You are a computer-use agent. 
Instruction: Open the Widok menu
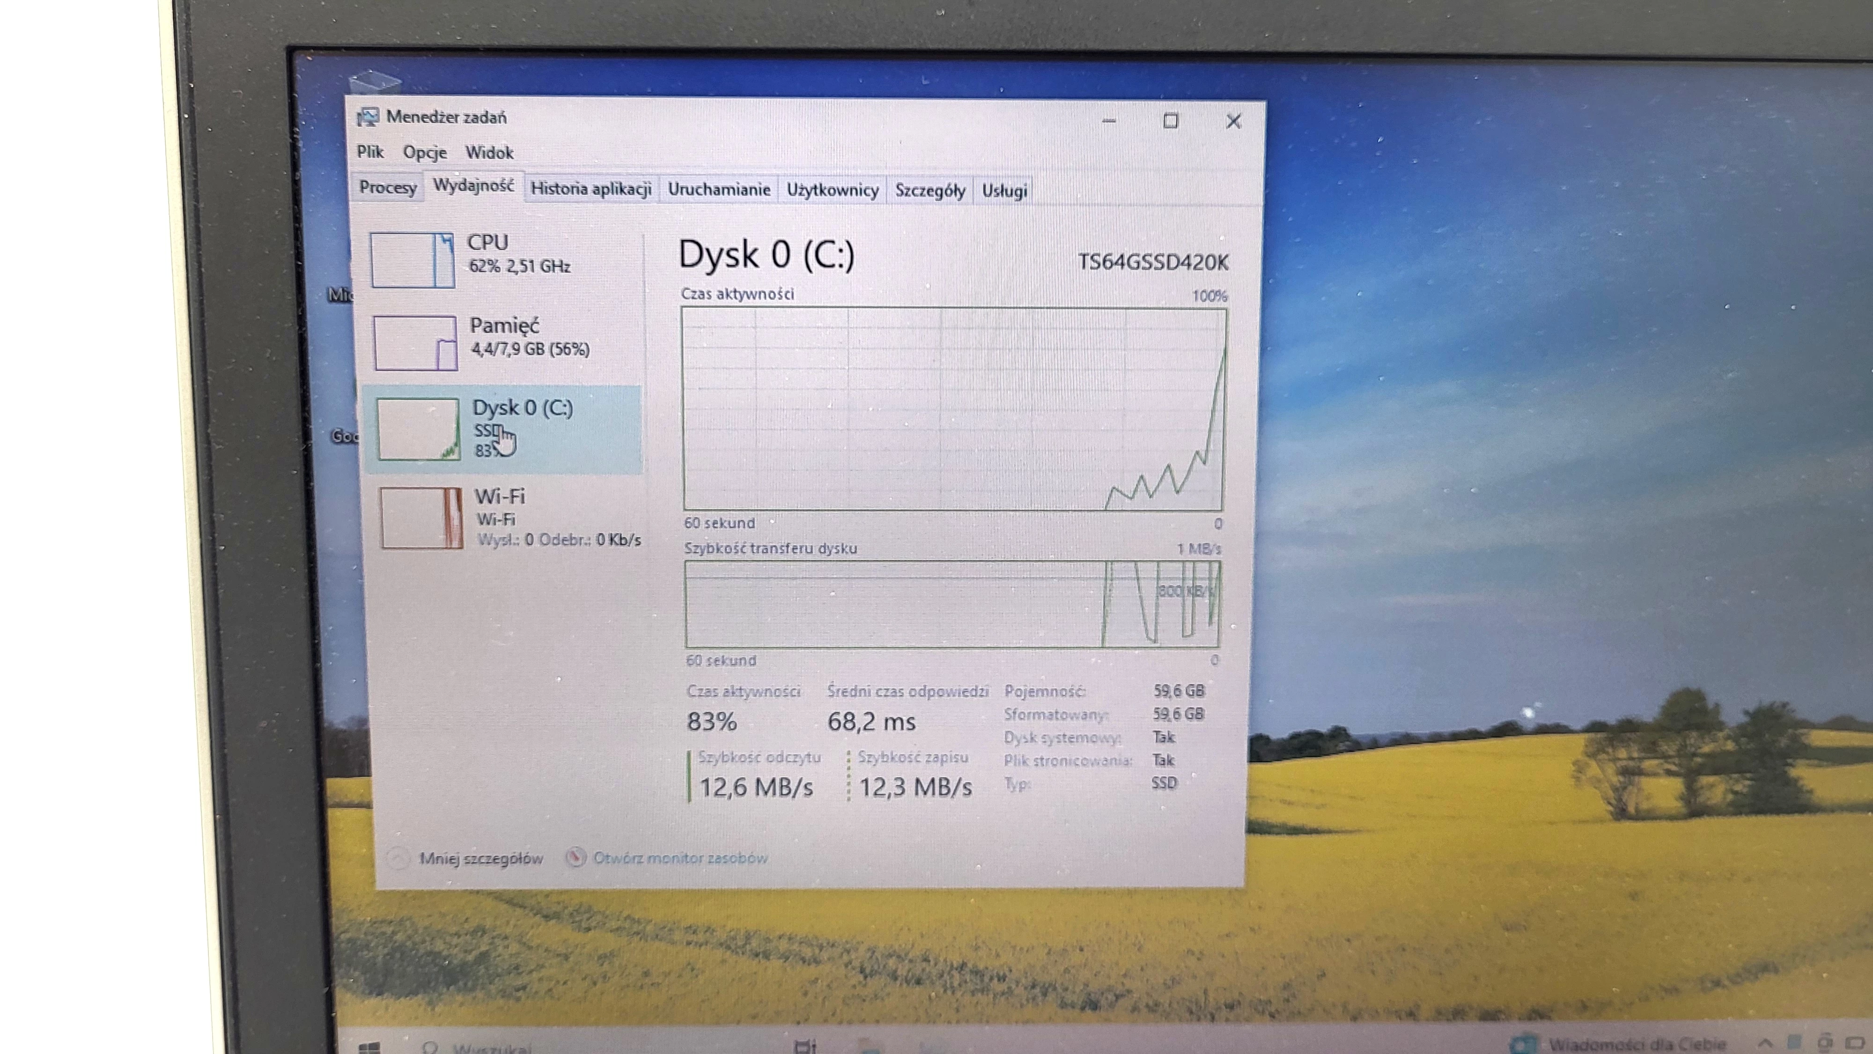[489, 153]
